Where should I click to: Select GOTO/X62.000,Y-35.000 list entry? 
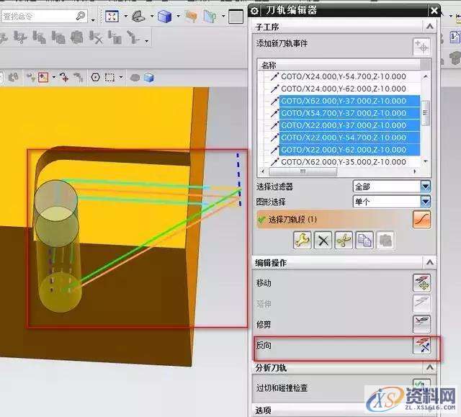click(343, 162)
